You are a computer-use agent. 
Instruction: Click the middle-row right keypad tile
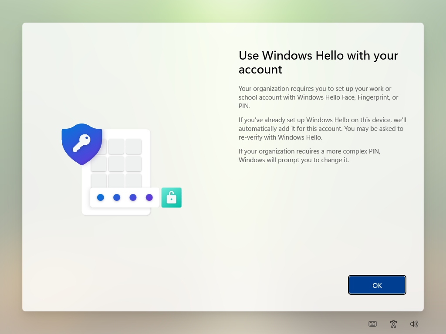[134, 164]
